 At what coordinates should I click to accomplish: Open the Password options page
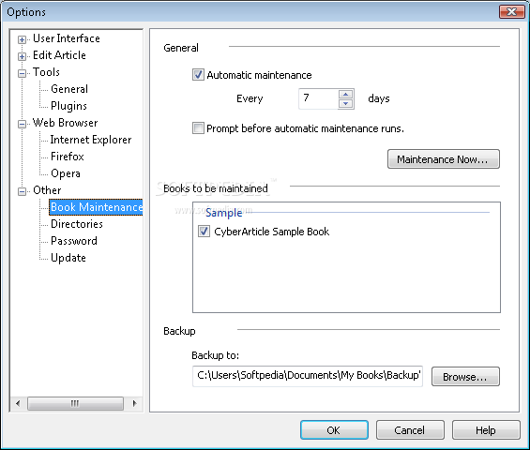click(x=74, y=241)
